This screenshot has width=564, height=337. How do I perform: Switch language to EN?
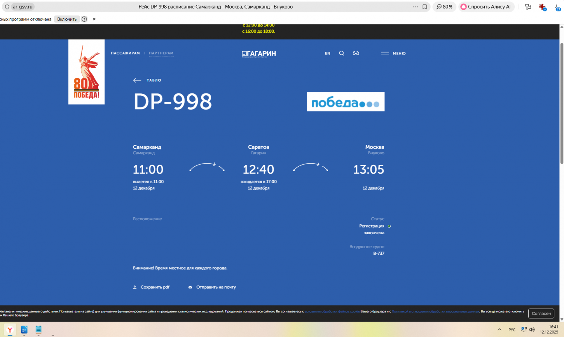[327, 54]
